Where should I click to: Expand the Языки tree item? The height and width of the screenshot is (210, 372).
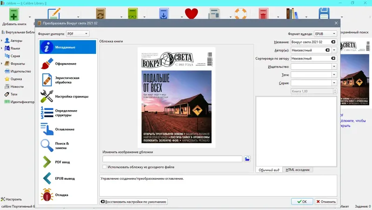(2, 48)
